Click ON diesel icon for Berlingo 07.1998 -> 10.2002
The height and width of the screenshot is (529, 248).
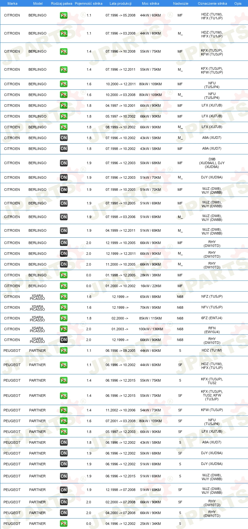click(x=64, y=149)
